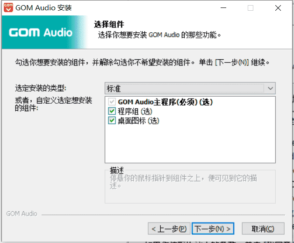
Task: Select the GOM Audio主程序(必须) (选) row label
Action: click(x=165, y=102)
